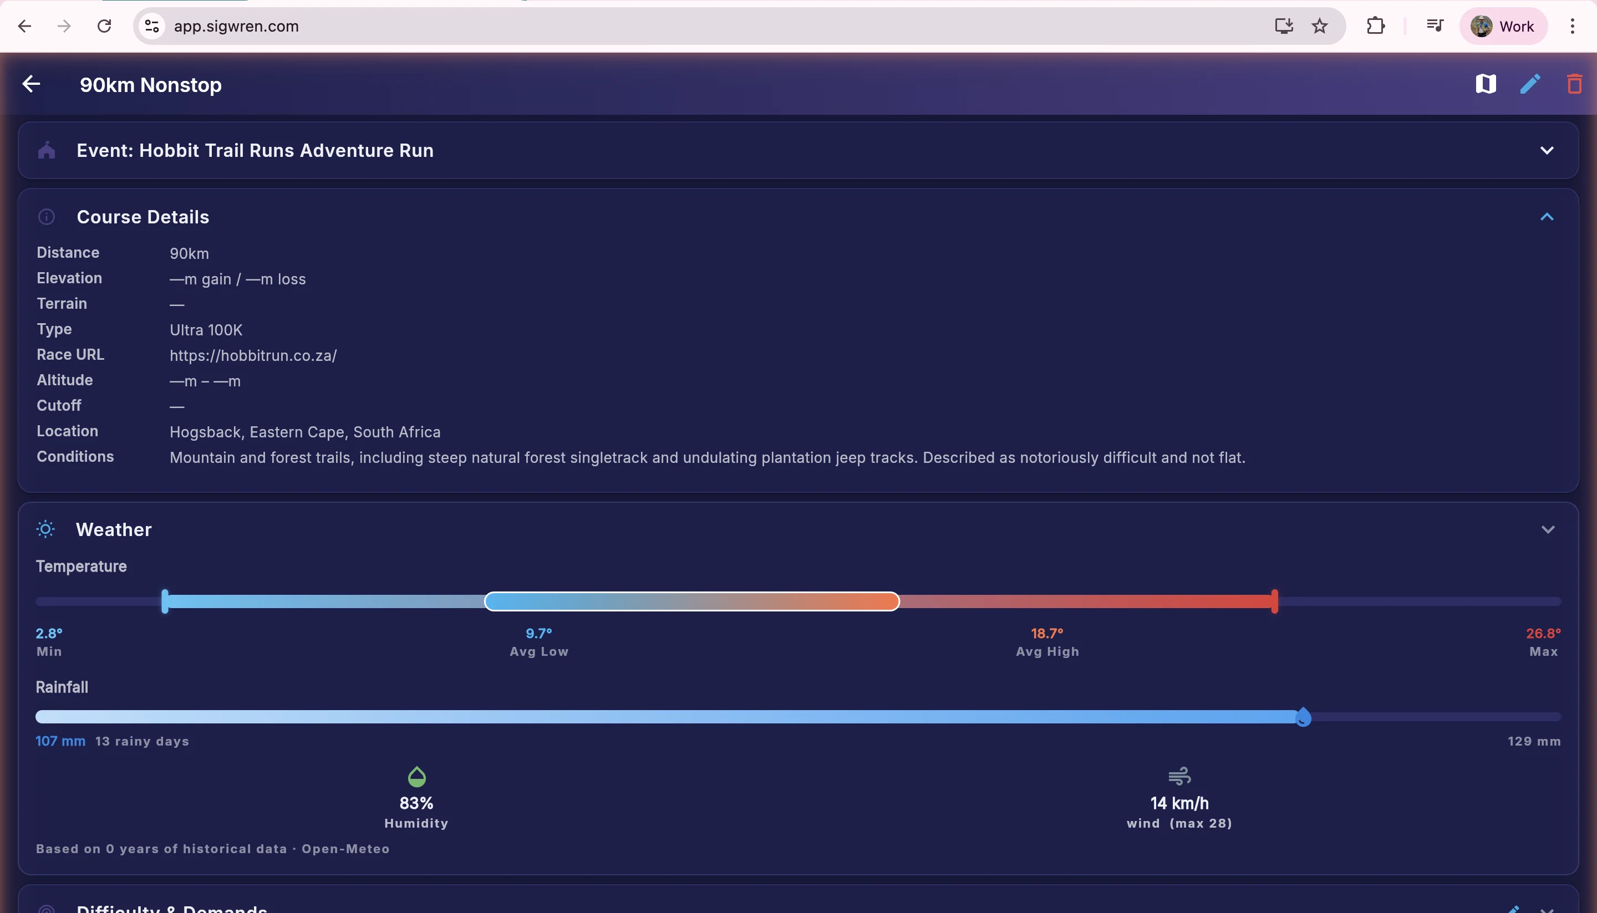Viewport: 1597px width, 913px height.
Task: Open the race URL hobbitrun.co.za link
Action: 253,355
